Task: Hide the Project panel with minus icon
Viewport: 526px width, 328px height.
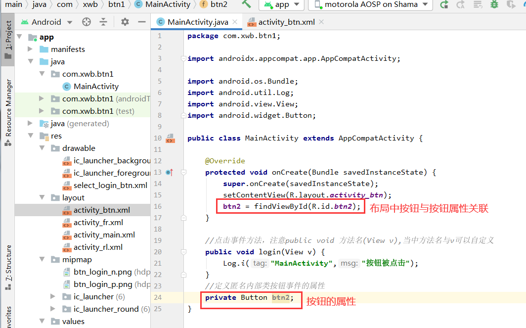Action: [x=142, y=22]
